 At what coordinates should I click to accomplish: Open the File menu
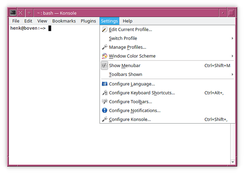16,21
